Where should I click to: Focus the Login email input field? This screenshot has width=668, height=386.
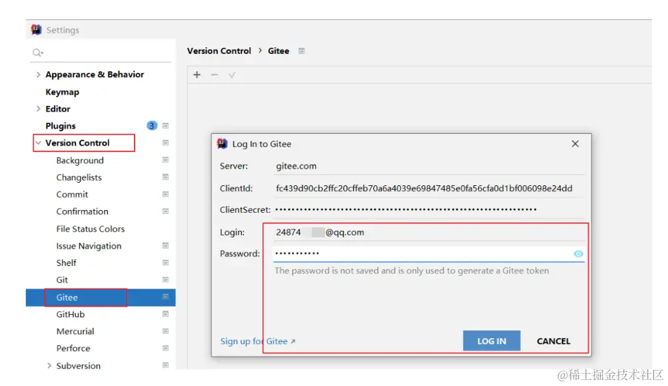[428, 233]
